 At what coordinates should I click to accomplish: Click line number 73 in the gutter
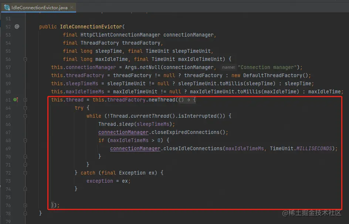pyautogui.click(x=8, y=181)
